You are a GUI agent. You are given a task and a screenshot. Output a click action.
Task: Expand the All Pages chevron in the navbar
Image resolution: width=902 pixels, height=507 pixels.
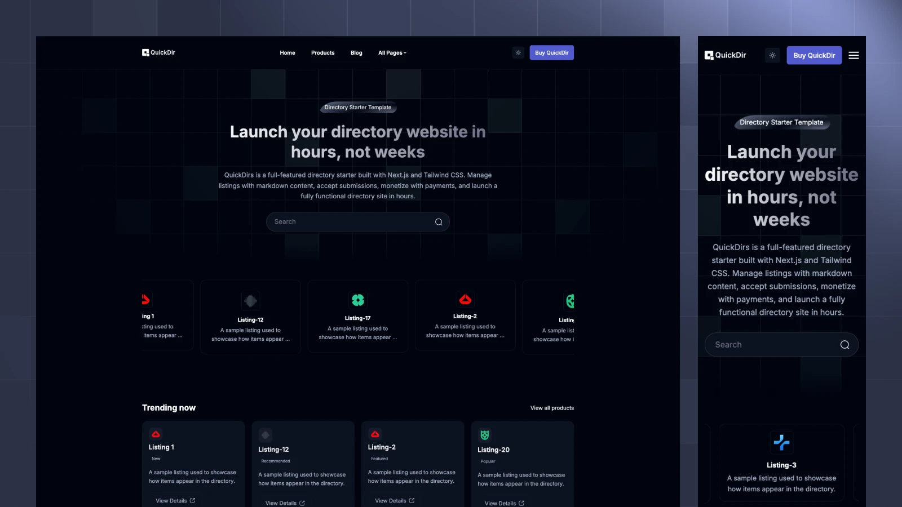pos(404,52)
